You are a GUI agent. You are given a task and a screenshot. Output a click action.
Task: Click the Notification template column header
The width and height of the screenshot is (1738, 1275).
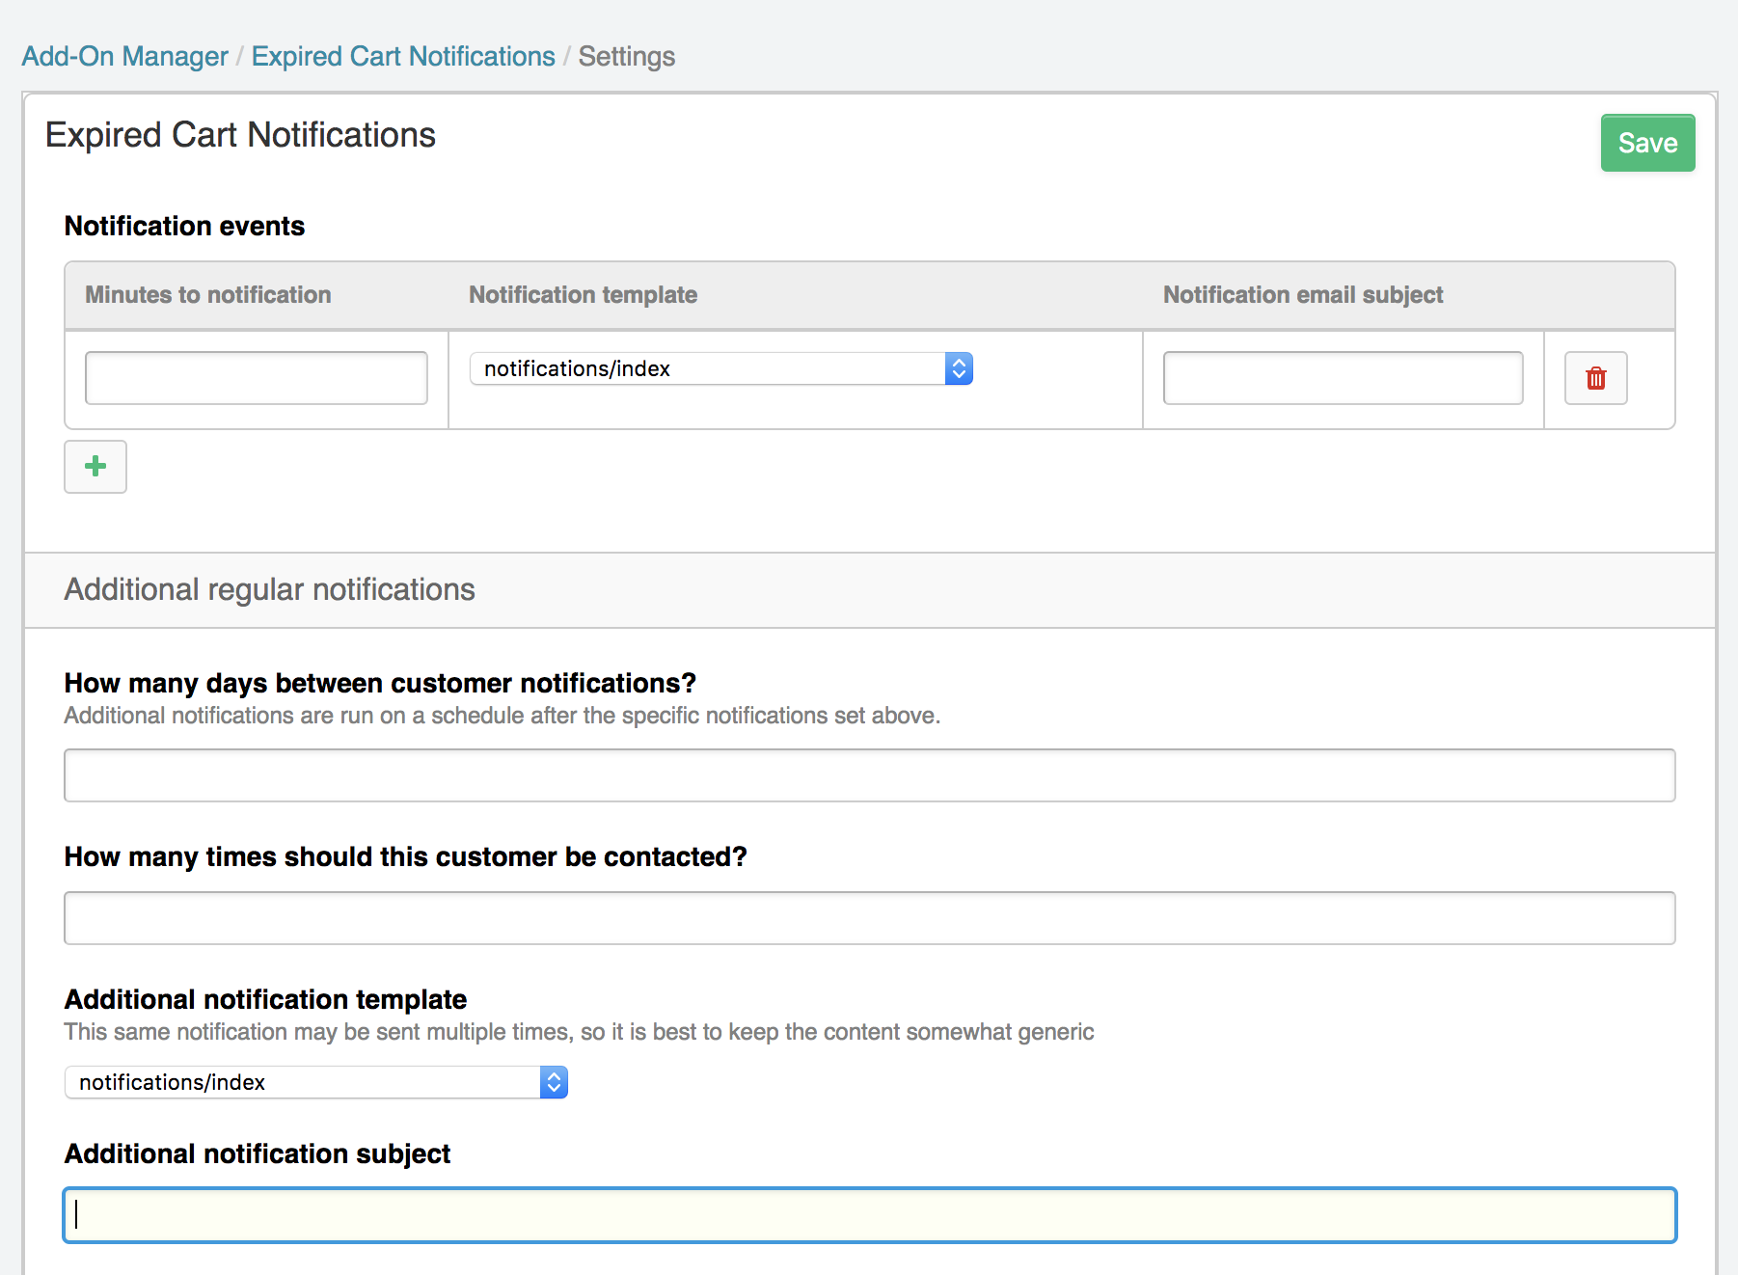pos(584,295)
